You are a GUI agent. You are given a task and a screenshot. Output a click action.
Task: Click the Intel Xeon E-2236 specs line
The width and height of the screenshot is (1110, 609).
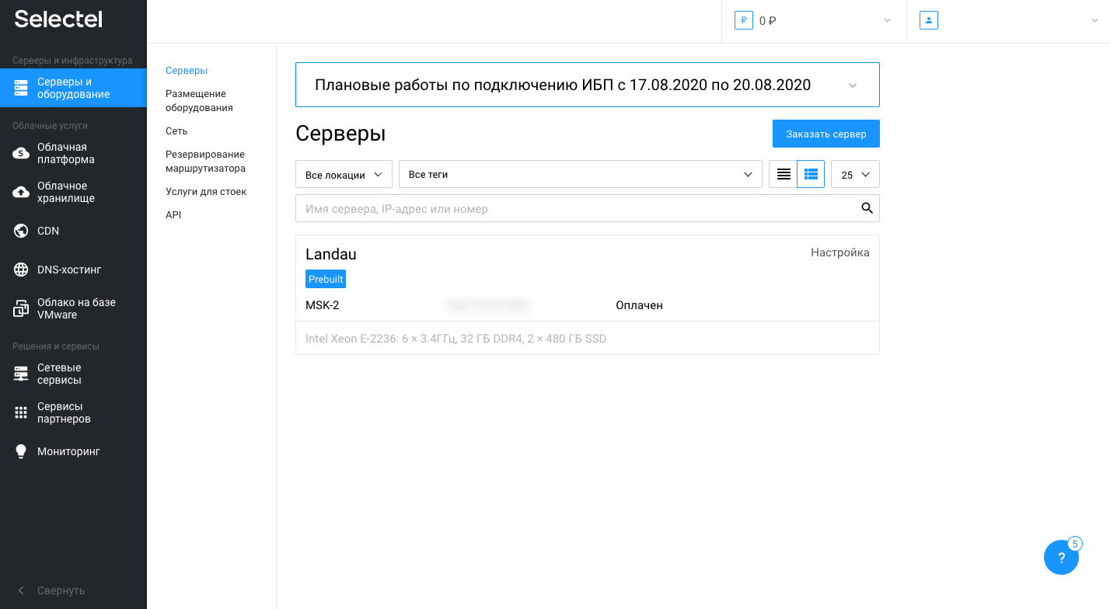[x=456, y=339]
